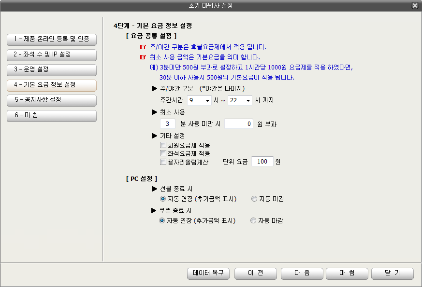
Task: Click the arrow beside 최소 사용 heading
Action: [x=155, y=112]
